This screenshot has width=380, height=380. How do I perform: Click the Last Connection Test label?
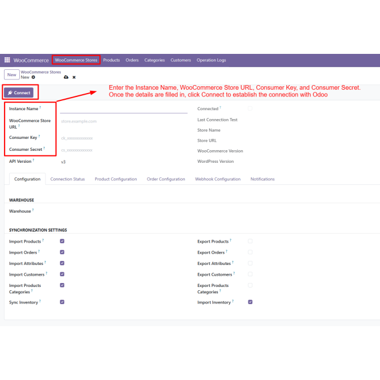(x=217, y=120)
